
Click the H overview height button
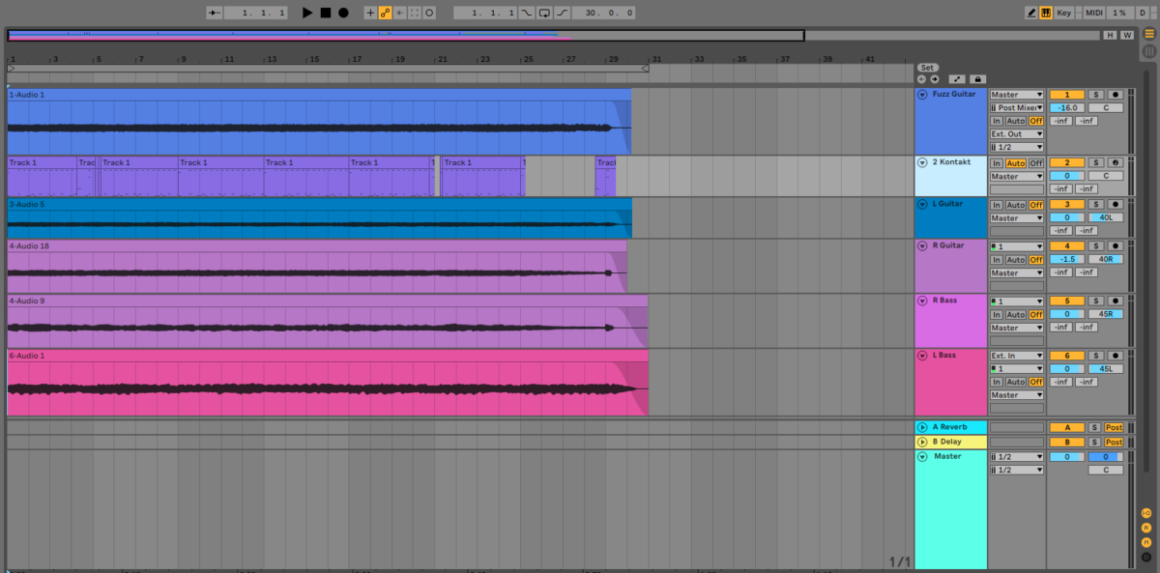pos(1110,35)
